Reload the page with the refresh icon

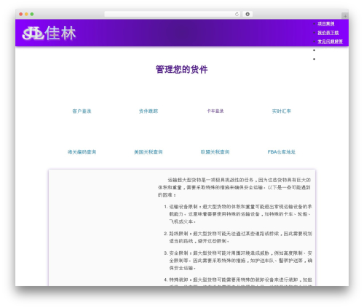pos(237,14)
